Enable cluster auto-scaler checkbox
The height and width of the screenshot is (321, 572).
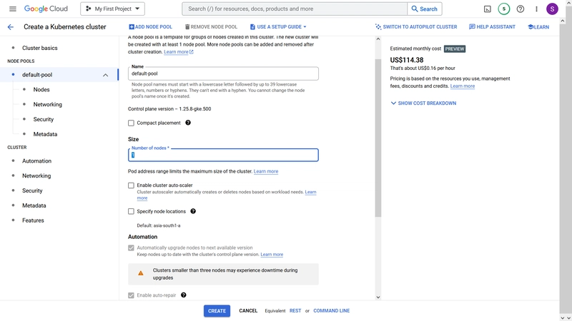(x=131, y=185)
